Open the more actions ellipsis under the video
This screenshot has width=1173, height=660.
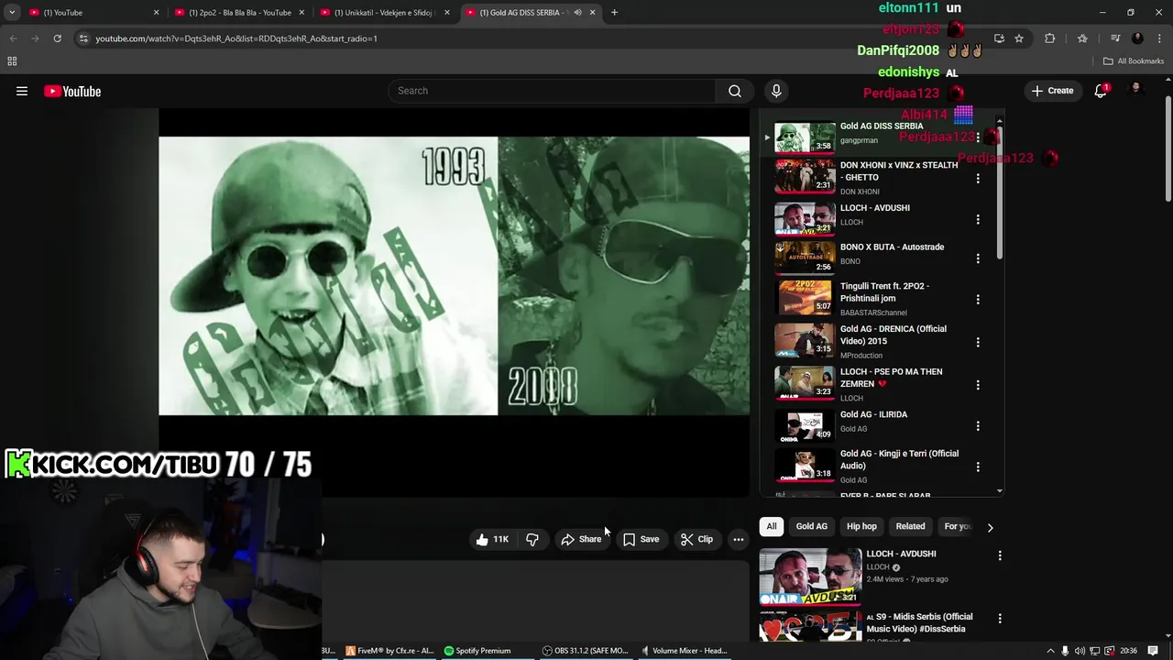tap(738, 539)
